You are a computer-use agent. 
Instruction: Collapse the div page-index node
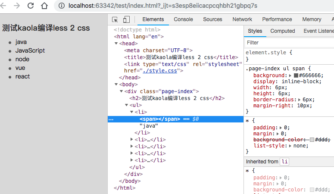coord(121,91)
